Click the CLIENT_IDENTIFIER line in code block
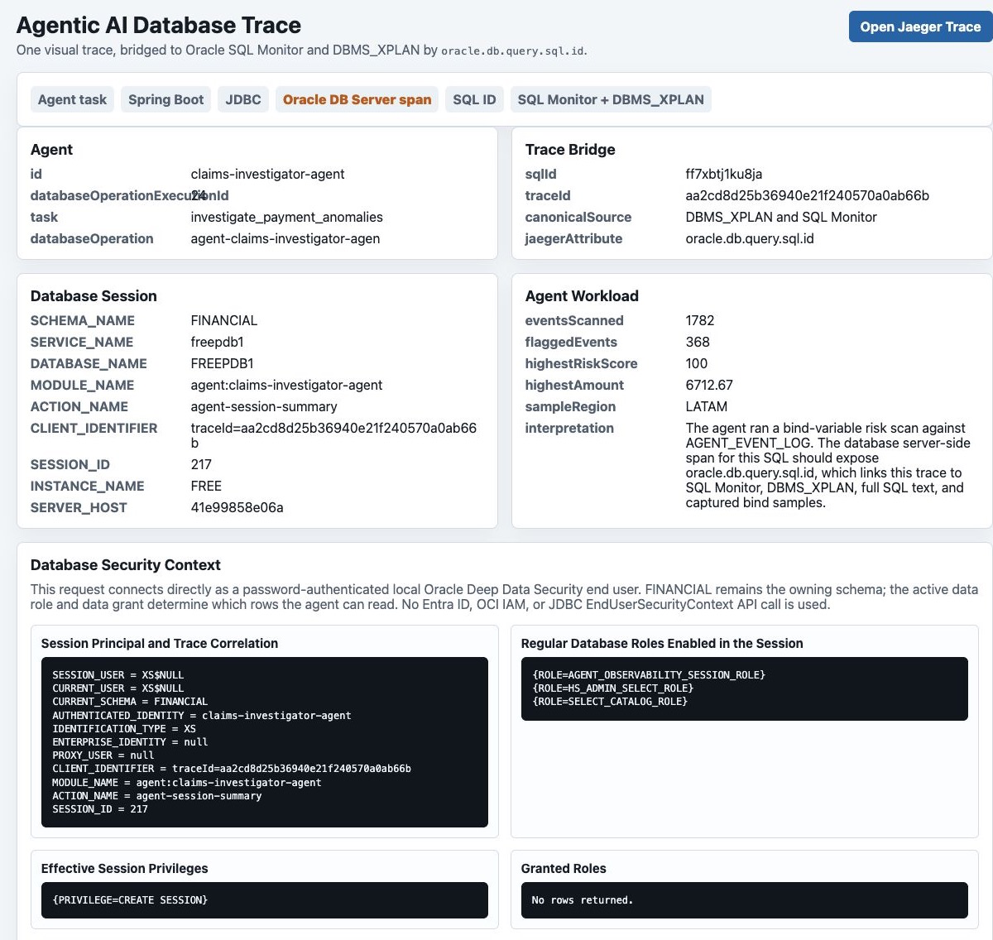This screenshot has width=993, height=940. 232,769
